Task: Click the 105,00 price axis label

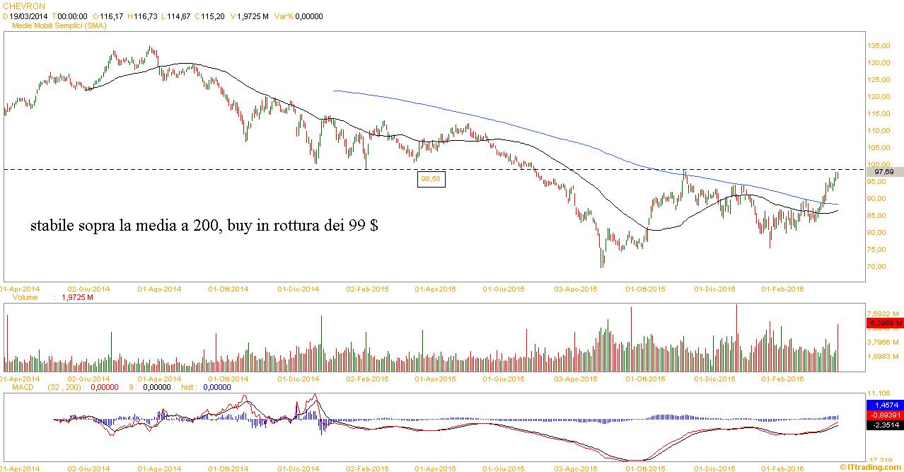Action: click(x=879, y=148)
